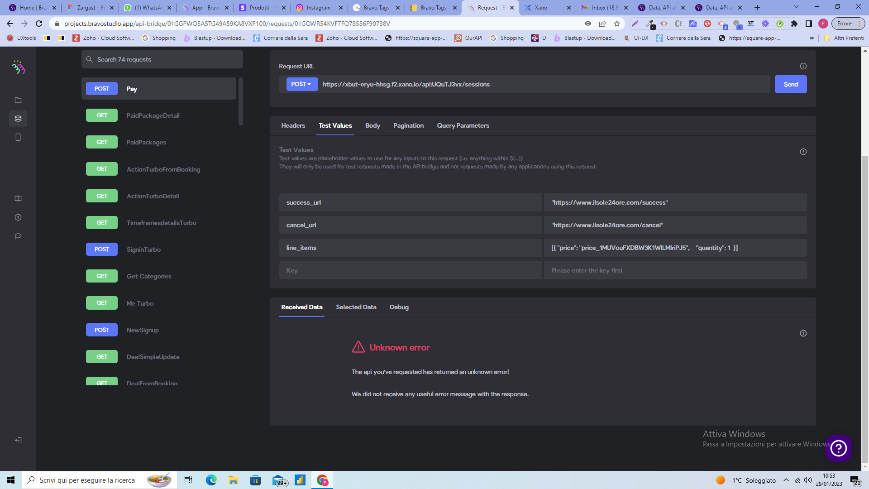
Task: Open Windows Start menu
Action: (x=11, y=480)
